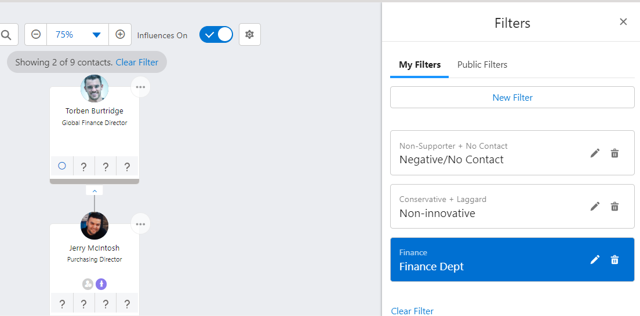Delete the Finance Dept filter
This screenshot has width=640, height=316.
(x=614, y=260)
